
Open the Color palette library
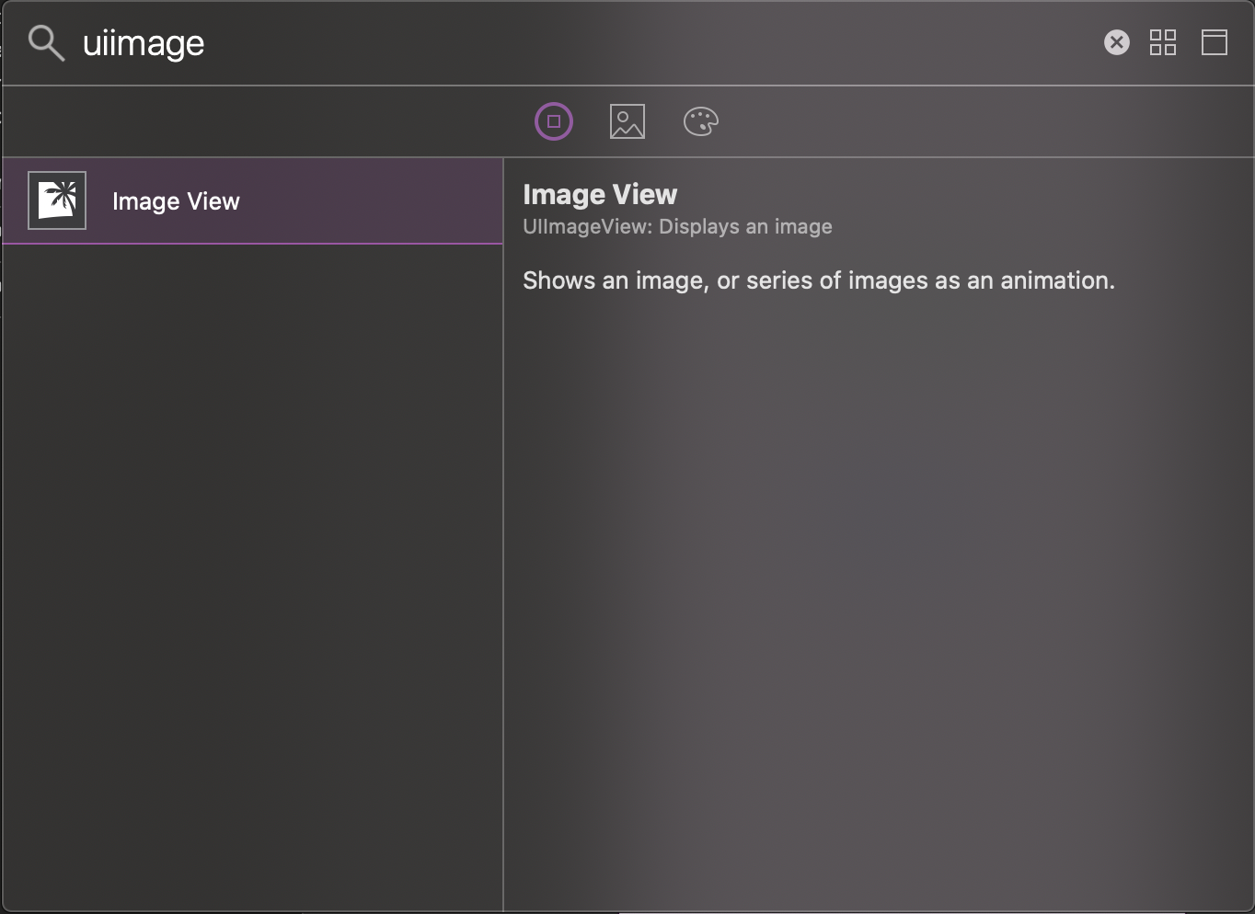tap(700, 121)
